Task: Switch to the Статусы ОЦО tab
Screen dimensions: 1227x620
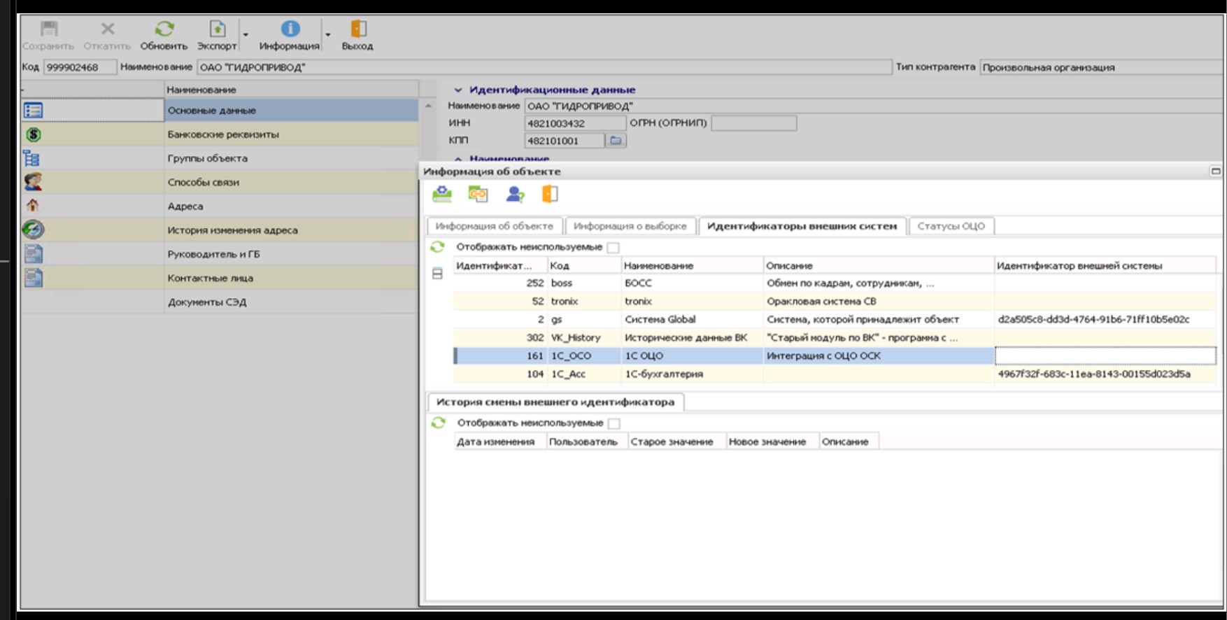Action: (x=951, y=226)
